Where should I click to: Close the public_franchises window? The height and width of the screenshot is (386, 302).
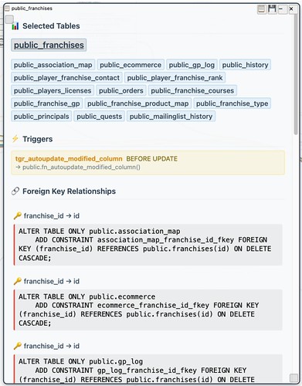click(291, 9)
